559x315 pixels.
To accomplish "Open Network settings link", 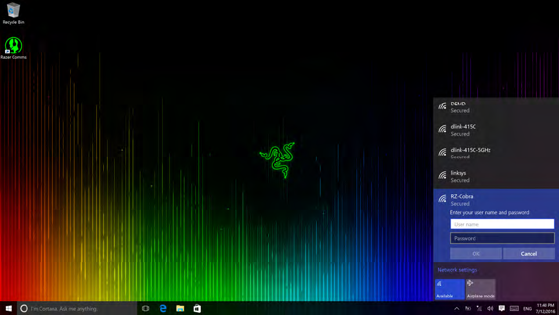I will coord(457,270).
